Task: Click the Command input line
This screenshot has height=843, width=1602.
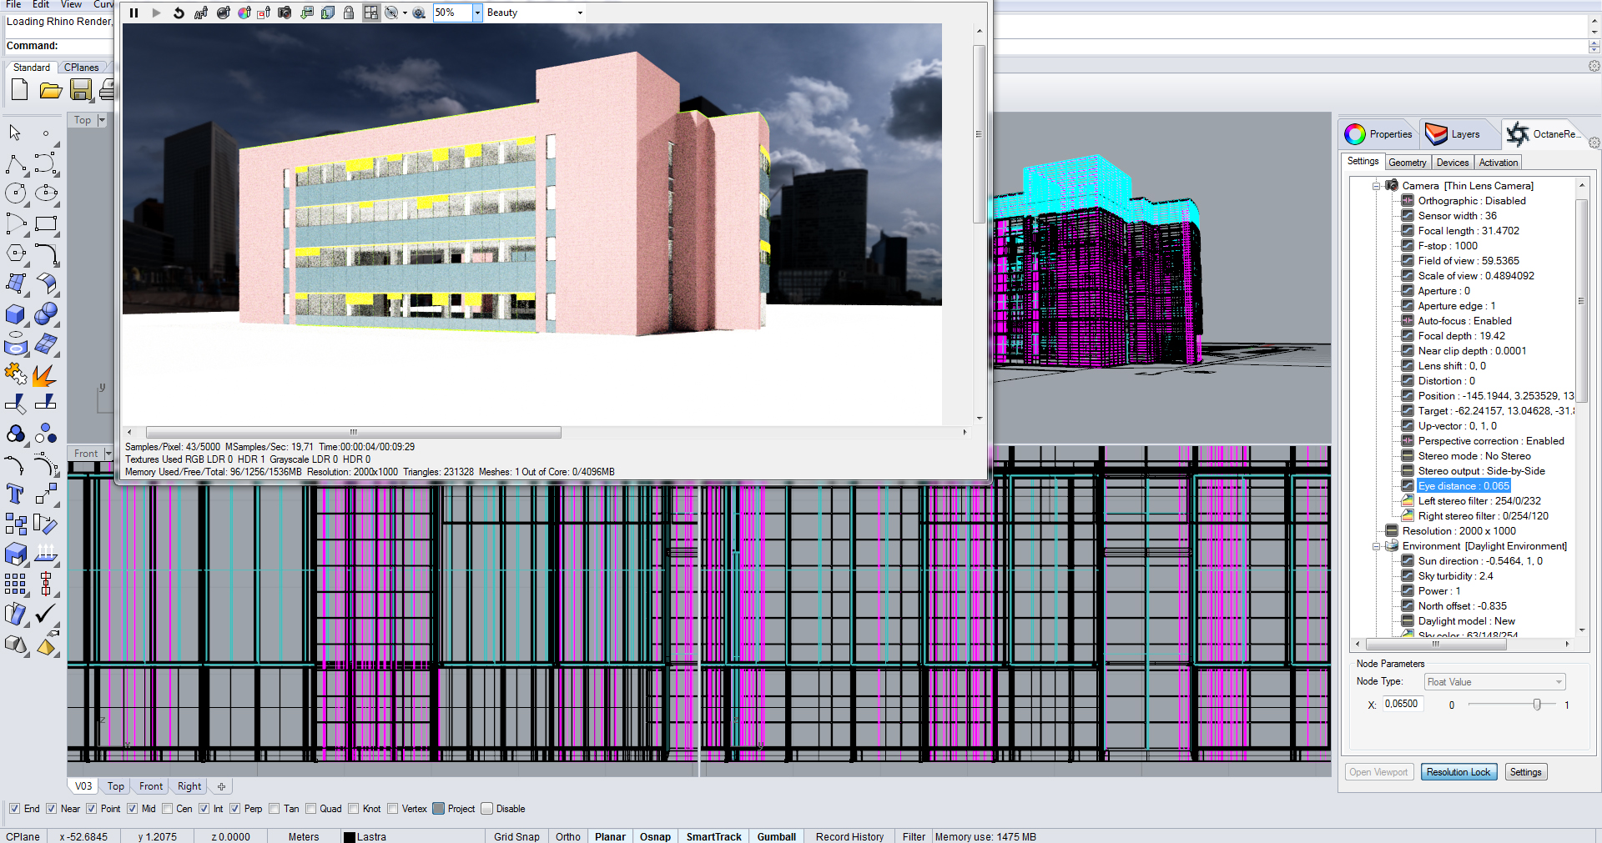Action: click(x=60, y=46)
